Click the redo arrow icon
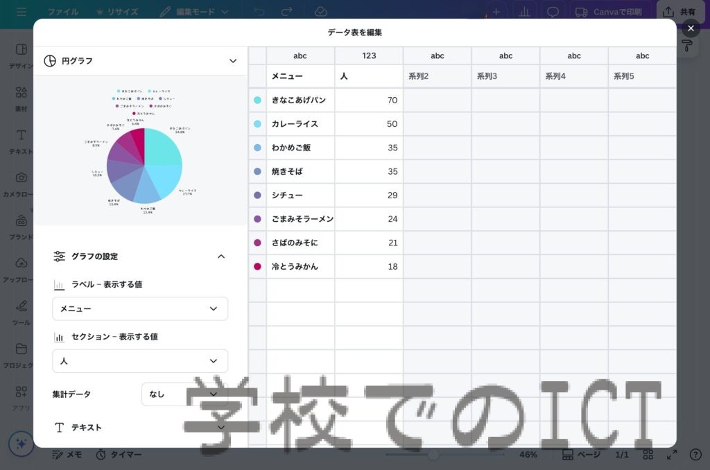710x470 pixels. pos(286,12)
